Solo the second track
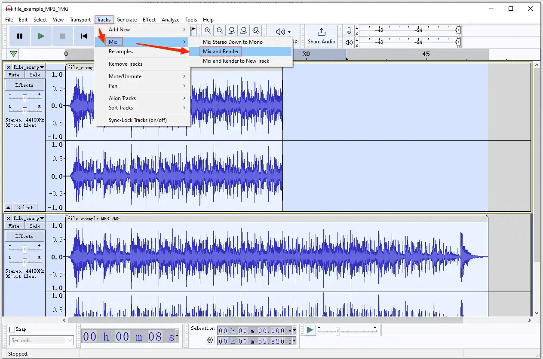Image resolution: width=543 pixels, height=359 pixels. tap(35, 226)
